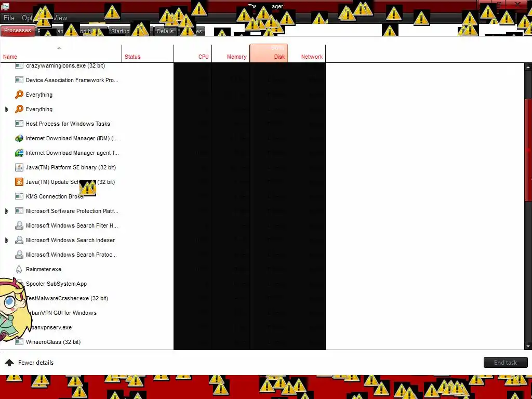
Task: Select Device Association Framework process name
Action: (72, 80)
